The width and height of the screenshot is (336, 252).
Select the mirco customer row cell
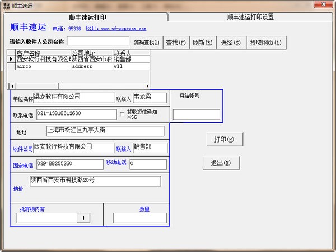[x=43, y=66]
